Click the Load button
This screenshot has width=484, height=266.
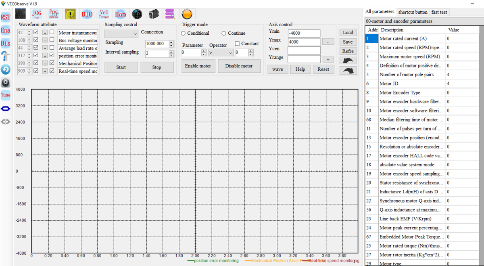point(348,33)
